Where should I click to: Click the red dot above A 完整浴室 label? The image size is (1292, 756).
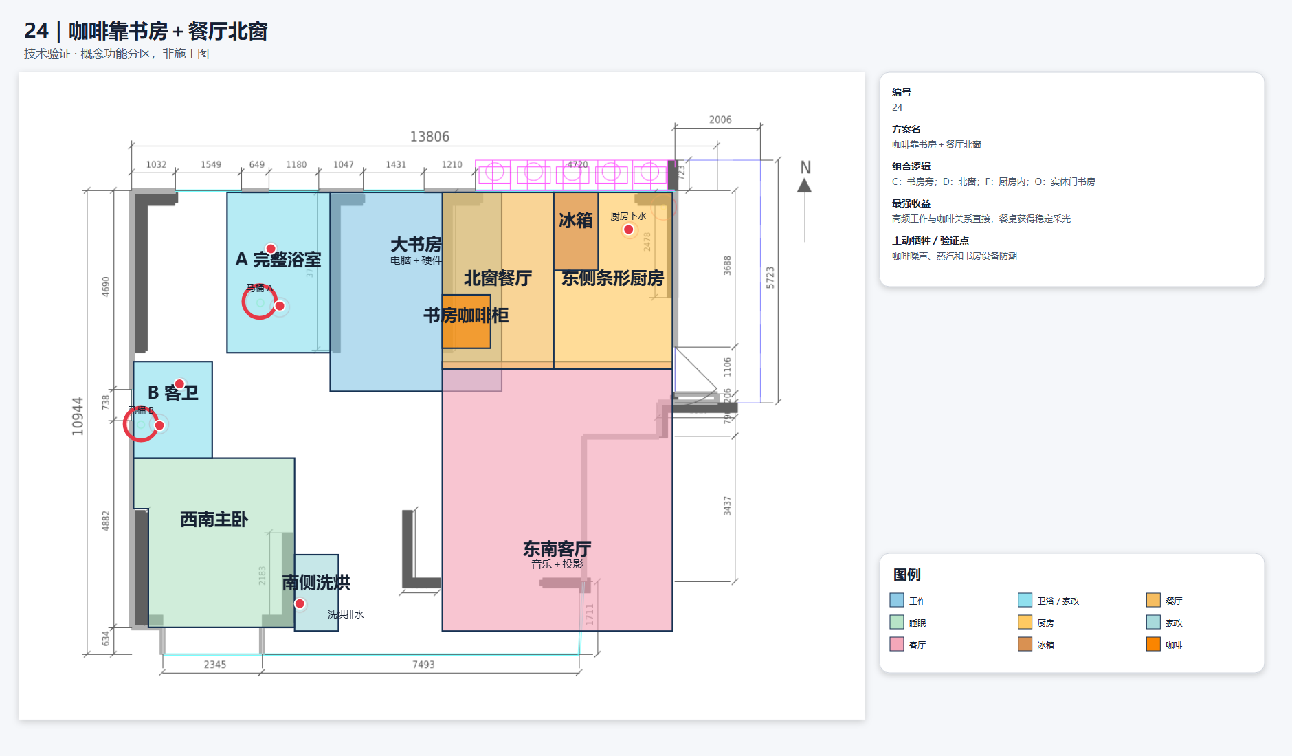tap(271, 249)
